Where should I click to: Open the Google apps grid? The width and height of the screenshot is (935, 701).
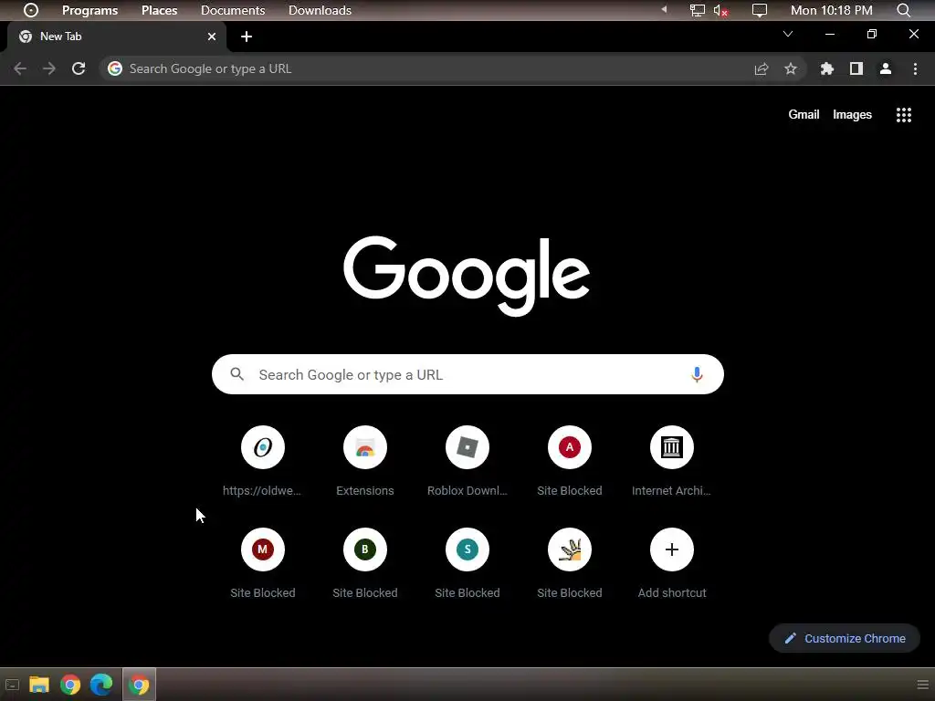pos(904,114)
